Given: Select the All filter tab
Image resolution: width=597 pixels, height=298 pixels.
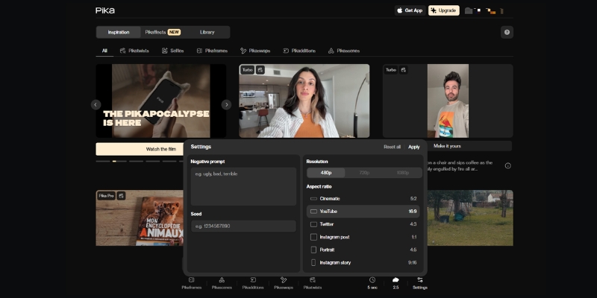Looking at the screenshot, I should tap(104, 51).
